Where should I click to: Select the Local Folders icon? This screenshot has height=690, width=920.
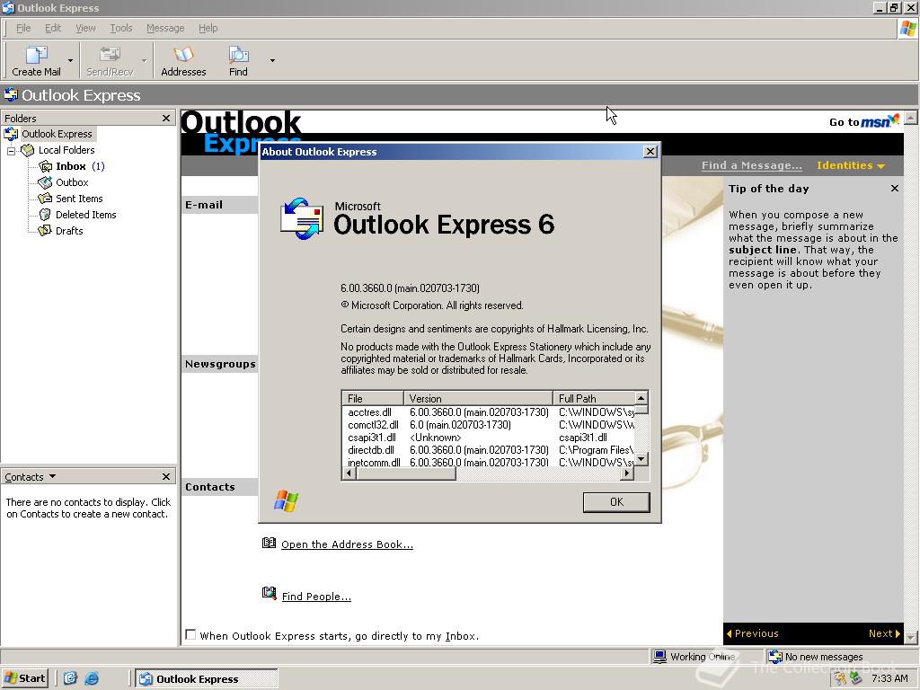(28, 150)
